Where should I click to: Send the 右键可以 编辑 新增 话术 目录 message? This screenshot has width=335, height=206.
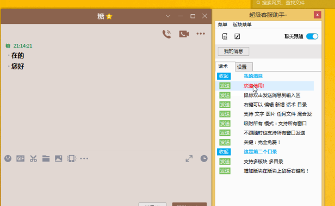coord(225,105)
